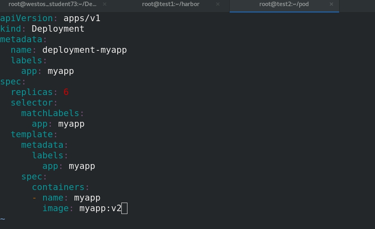Select the root@test2:~/pod tab

pyautogui.click(x=284, y=4)
